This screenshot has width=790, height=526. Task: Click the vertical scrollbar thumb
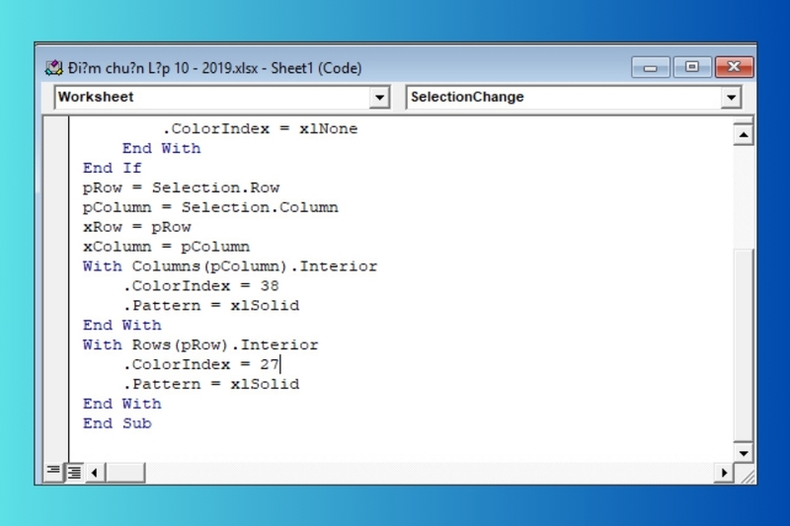click(744, 344)
